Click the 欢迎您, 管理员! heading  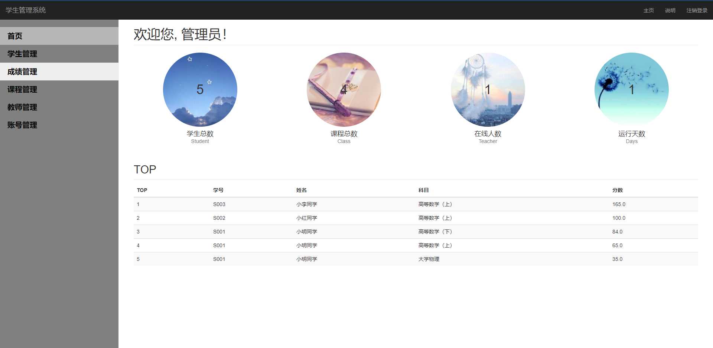(x=180, y=34)
